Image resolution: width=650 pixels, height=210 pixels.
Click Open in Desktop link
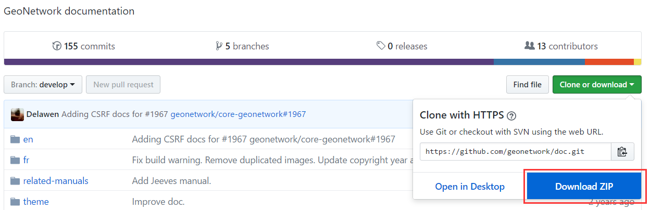coord(470,186)
